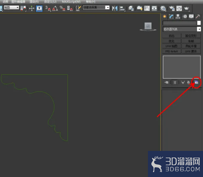Toggle the Graphite ribbon icon

[140, 8]
